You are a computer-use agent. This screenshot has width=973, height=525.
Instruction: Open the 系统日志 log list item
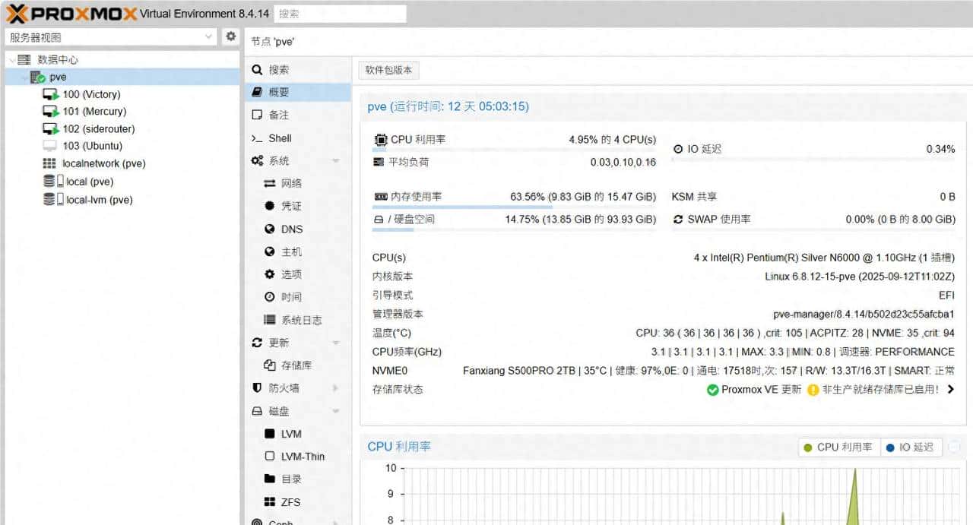(x=269, y=320)
